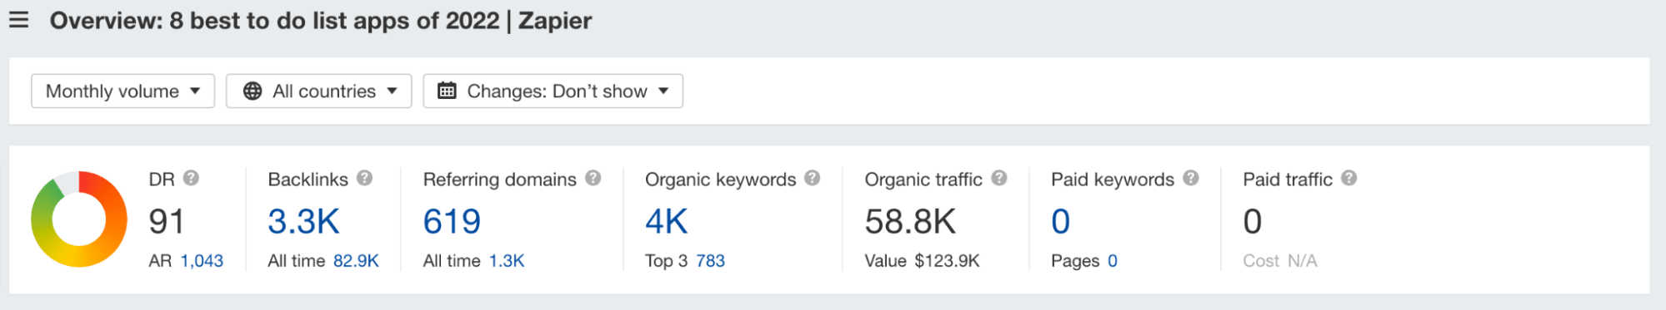Viewport: 1666px width, 310px height.
Task: Click the paid keywords 0 value
Action: click(1060, 221)
